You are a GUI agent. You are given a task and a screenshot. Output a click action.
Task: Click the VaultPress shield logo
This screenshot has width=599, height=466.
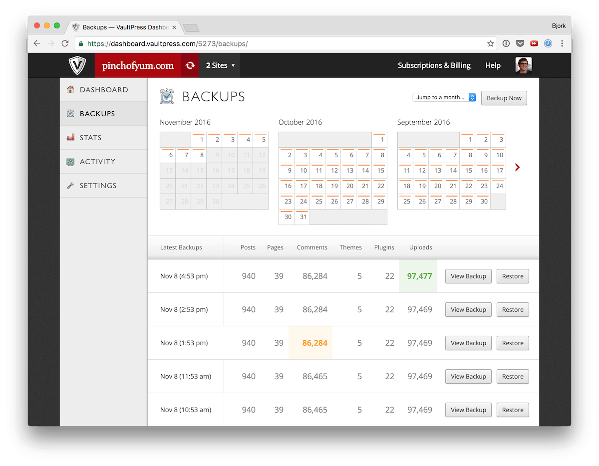coord(78,65)
